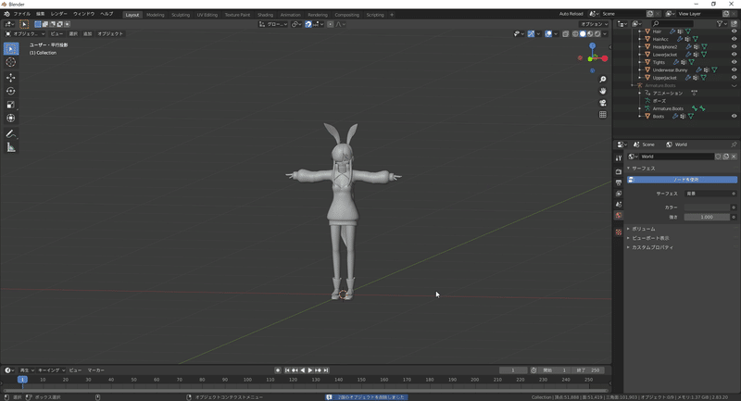Select the Annotate pencil tool

tap(11, 133)
